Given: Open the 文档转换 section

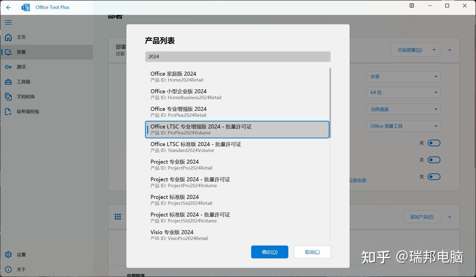Looking at the screenshot, I should tap(47, 97).
